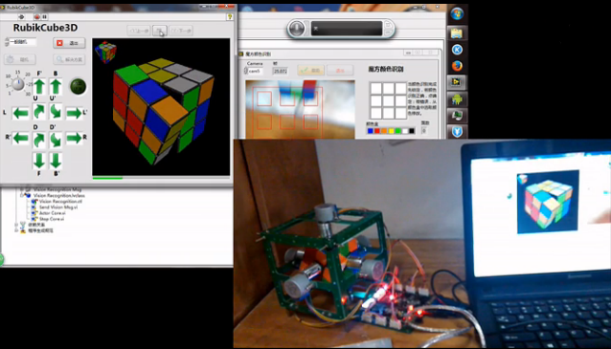The image size is (611, 349).
Task: Click the B up arrow button
Action: click(56, 86)
